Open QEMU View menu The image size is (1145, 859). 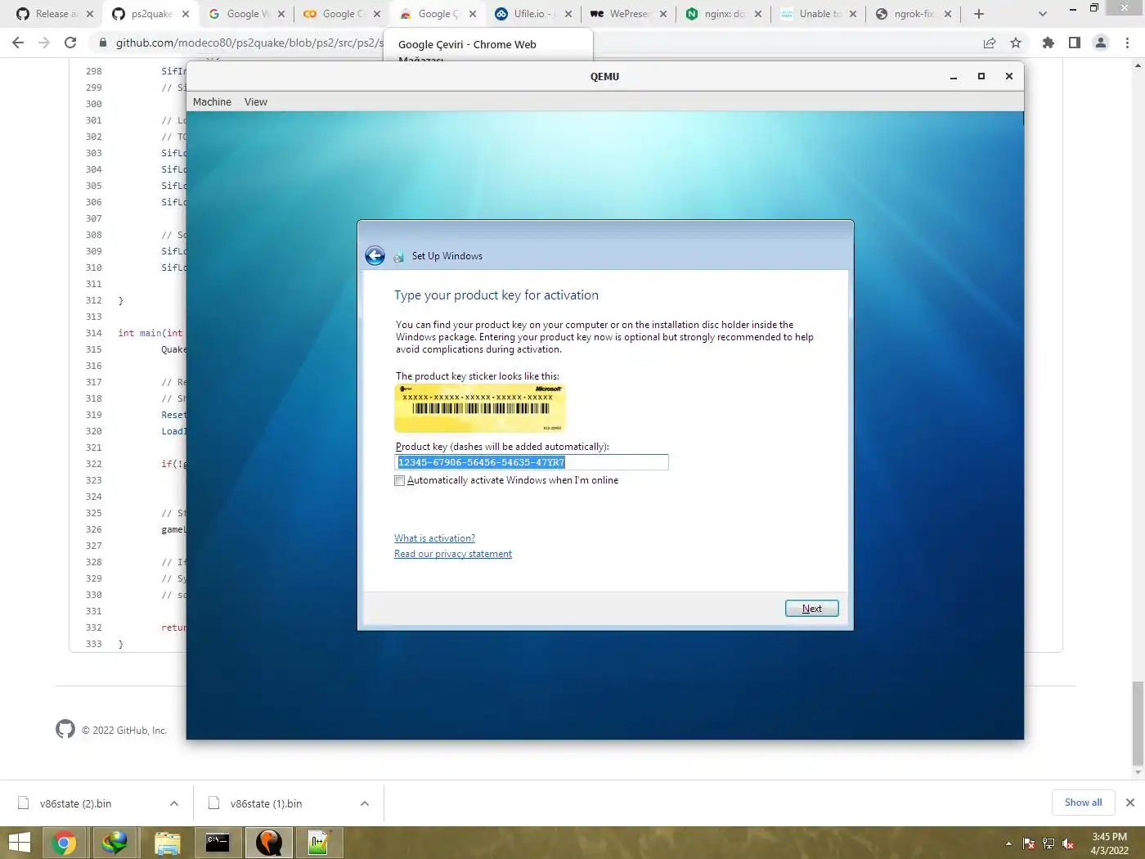tap(256, 102)
